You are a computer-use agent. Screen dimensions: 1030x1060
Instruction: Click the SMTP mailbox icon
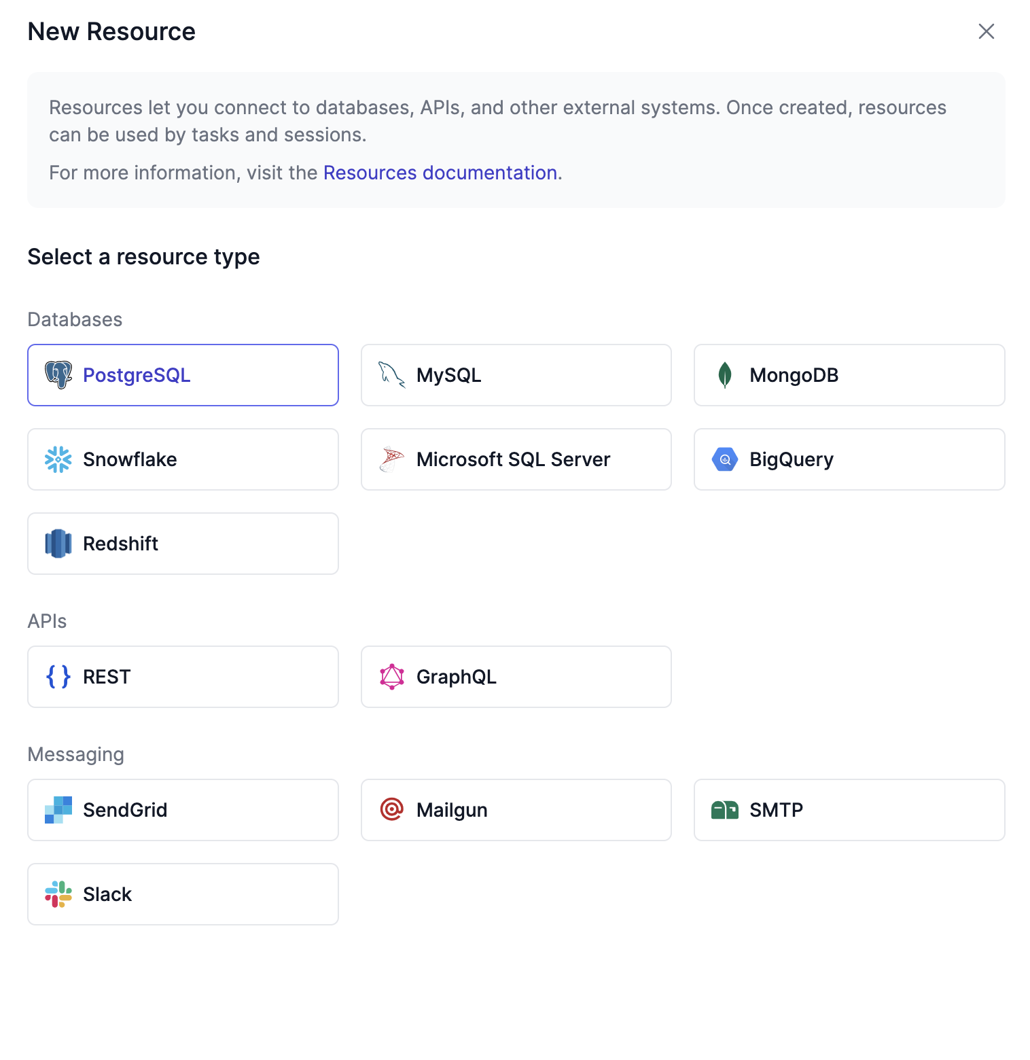point(725,810)
